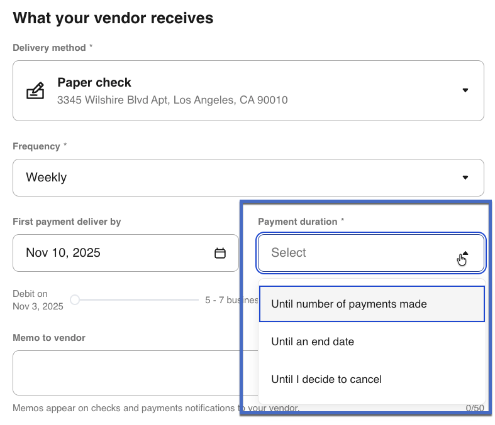The height and width of the screenshot is (425, 495).
Task: Click the debit date slider handle
Action: coord(75,300)
